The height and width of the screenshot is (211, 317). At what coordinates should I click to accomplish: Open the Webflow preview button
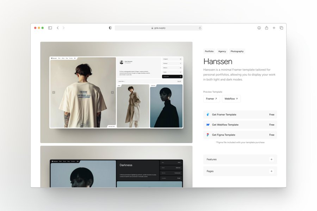coord(231,99)
